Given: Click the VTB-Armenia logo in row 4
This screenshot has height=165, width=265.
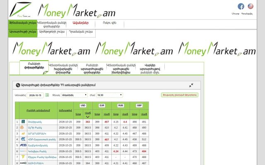Looking at the screenshot, I should pos(23,139).
